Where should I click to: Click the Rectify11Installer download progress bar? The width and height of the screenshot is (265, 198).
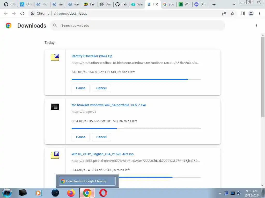pos(136,79)
